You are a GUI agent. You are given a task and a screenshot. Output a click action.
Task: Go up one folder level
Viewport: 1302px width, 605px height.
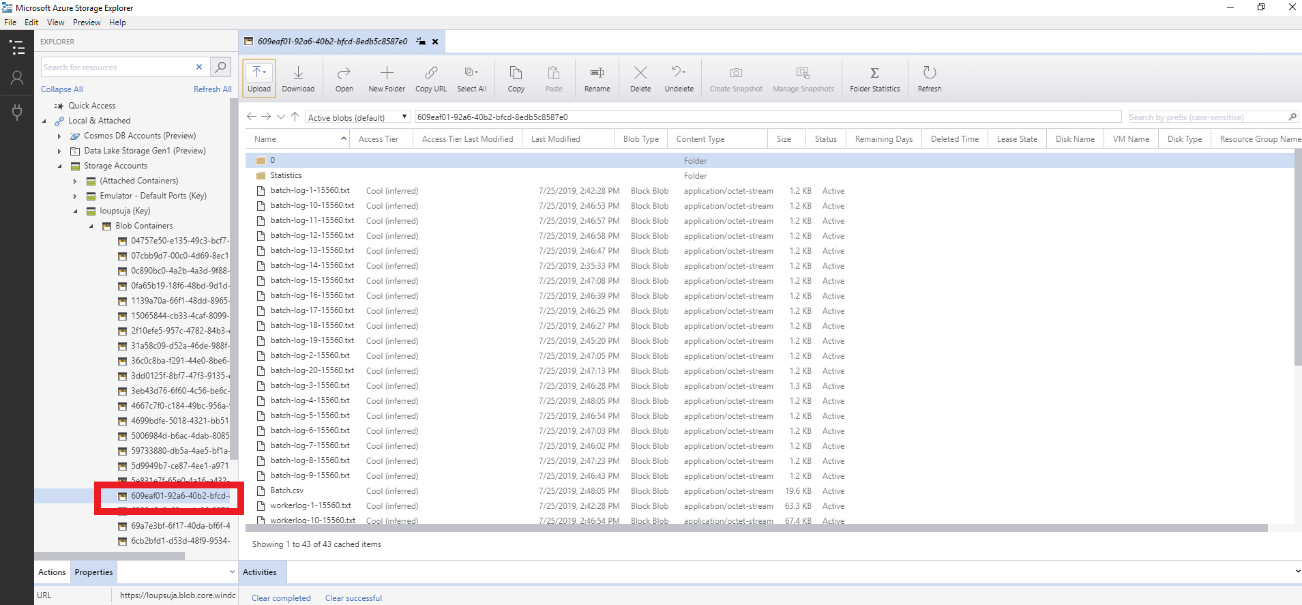(295, 117)
